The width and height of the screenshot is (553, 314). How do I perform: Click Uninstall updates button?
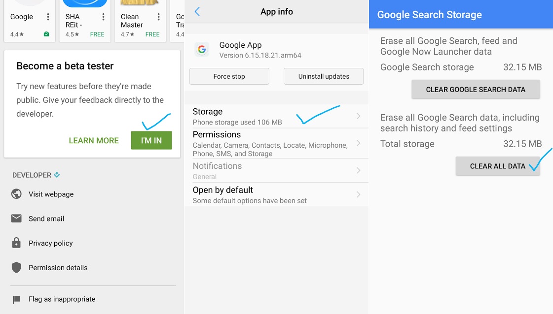tap(324, 76)
